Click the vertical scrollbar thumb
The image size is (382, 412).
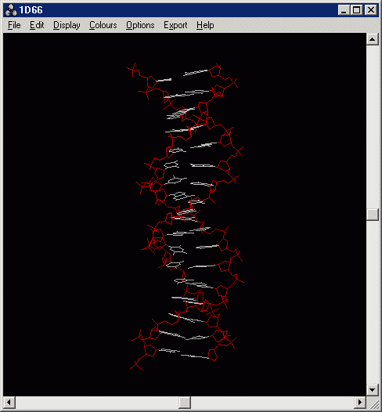coord(373,215)
